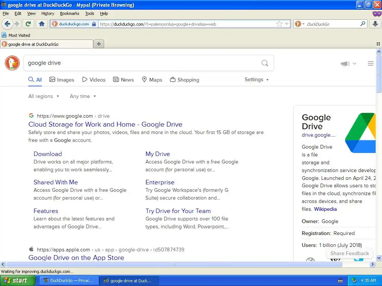Switch to the News results tab

123,80
